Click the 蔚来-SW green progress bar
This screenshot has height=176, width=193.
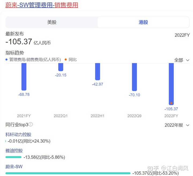[x=68, y=173]
